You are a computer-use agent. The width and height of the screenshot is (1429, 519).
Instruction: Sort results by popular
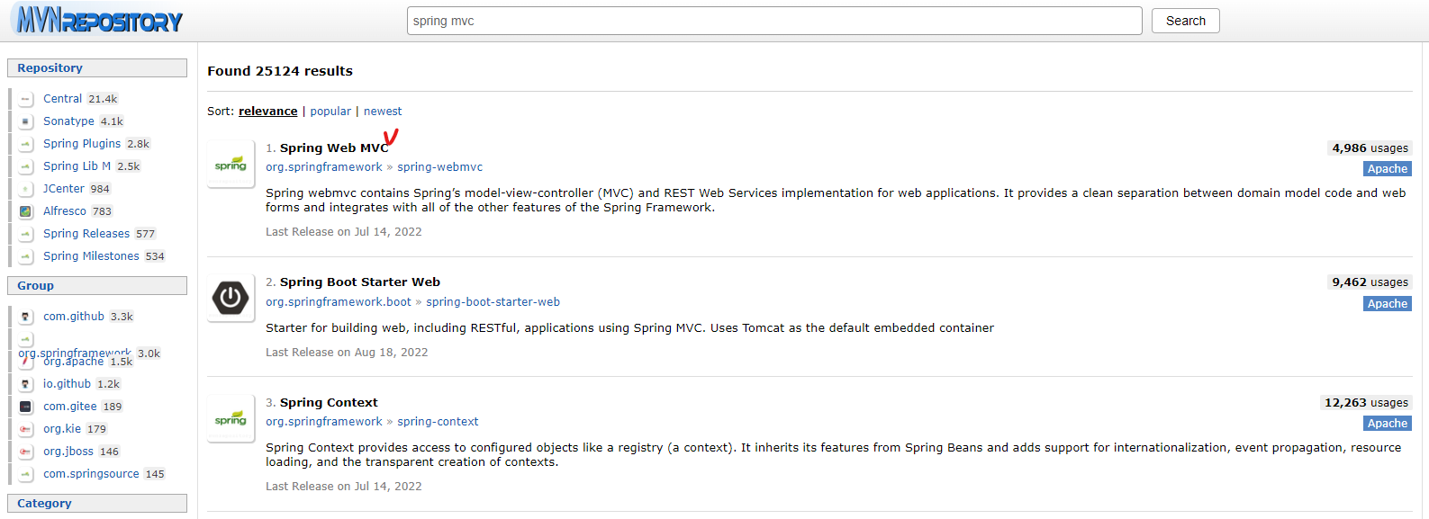[330, 112]
